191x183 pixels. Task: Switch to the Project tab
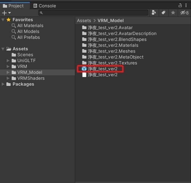[15, 6]
